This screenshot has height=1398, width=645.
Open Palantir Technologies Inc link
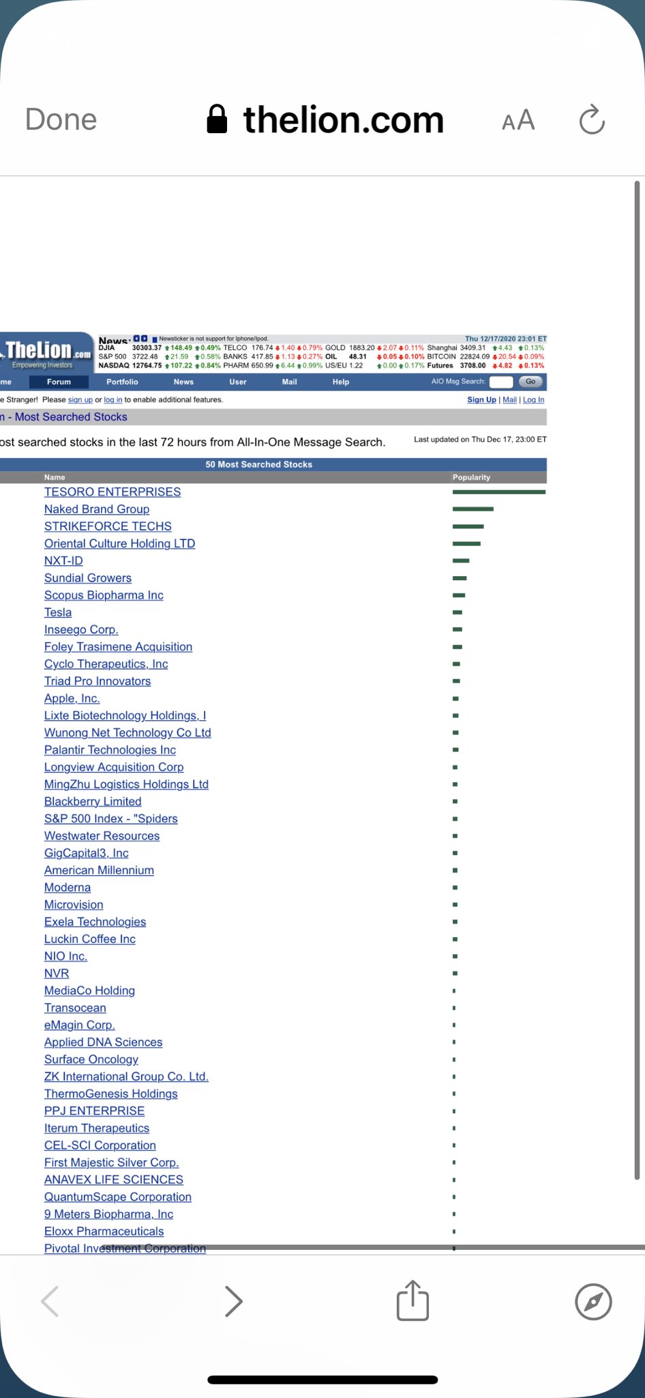click(110, 750)
